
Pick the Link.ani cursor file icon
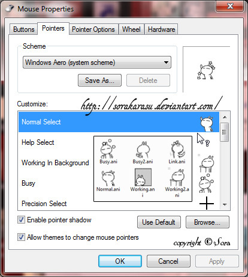[x=177, y=150]
